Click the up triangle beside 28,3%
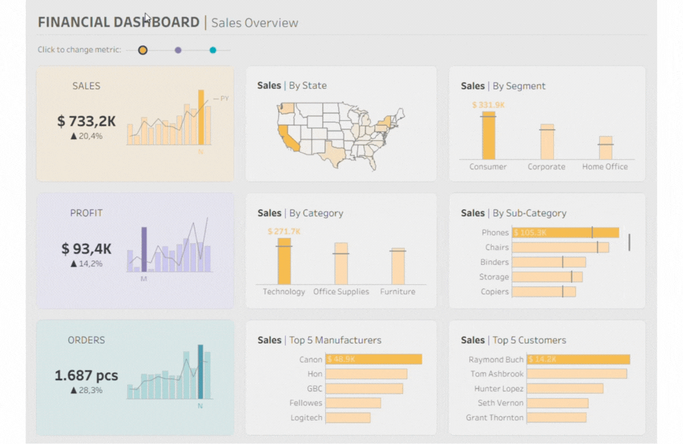This screenshot has width=683, height=444. pos(74,390)
